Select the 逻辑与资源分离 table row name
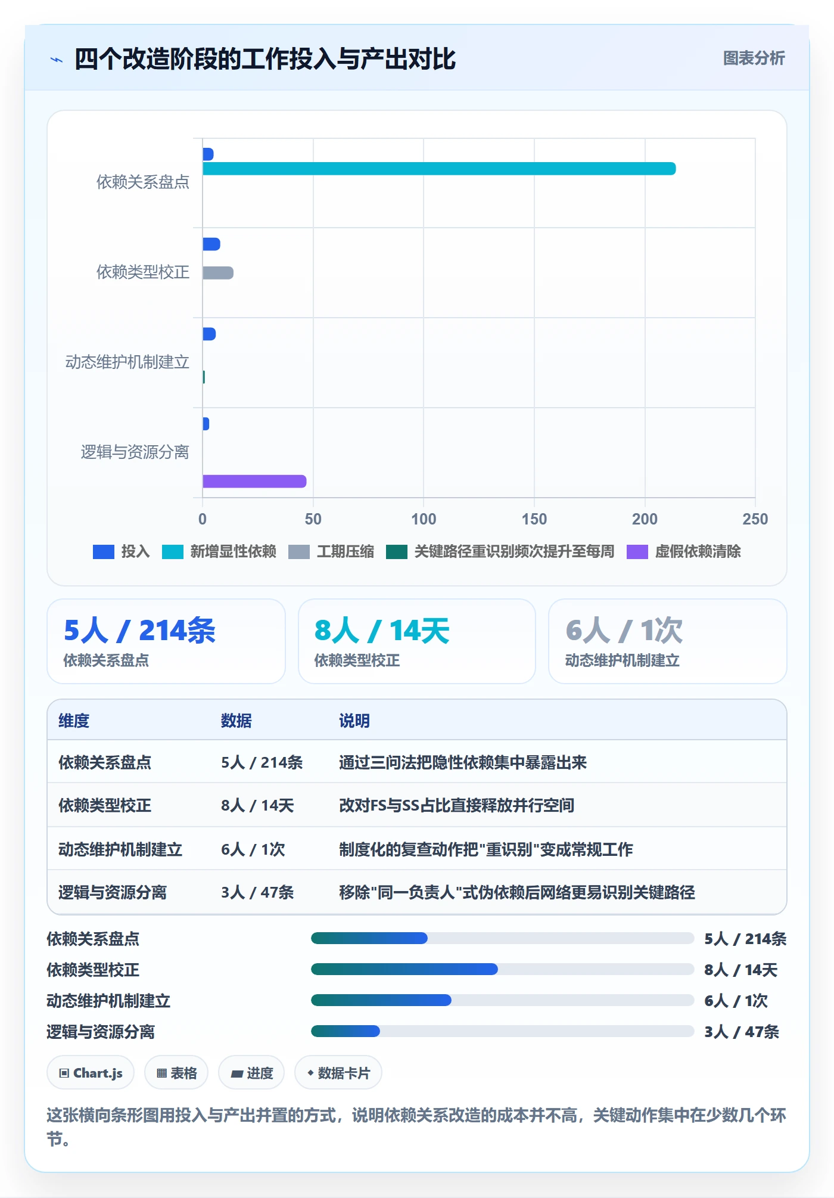Viewport: 834px width, 1198px height. coord(113,892)
